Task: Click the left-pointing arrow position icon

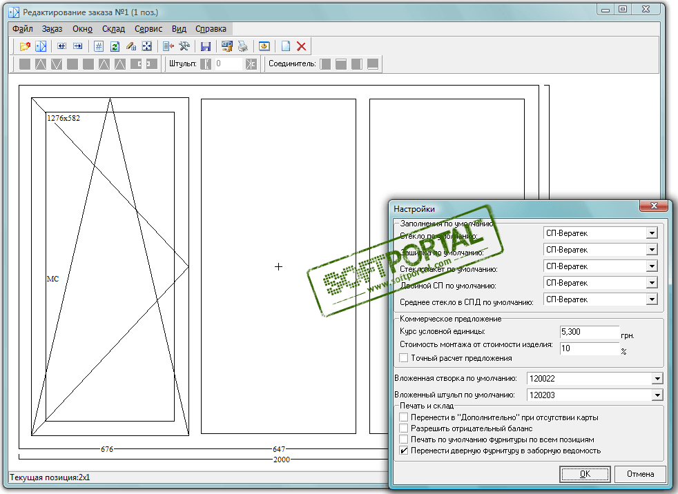Action: [x=62, y=46]
